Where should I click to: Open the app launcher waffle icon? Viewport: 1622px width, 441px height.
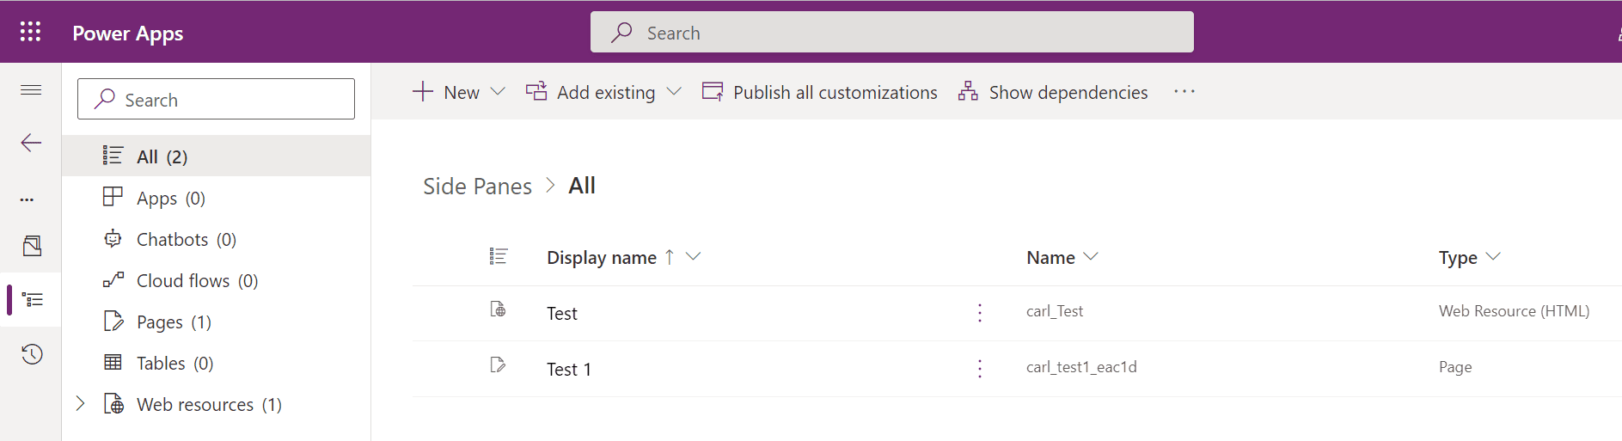31,32
